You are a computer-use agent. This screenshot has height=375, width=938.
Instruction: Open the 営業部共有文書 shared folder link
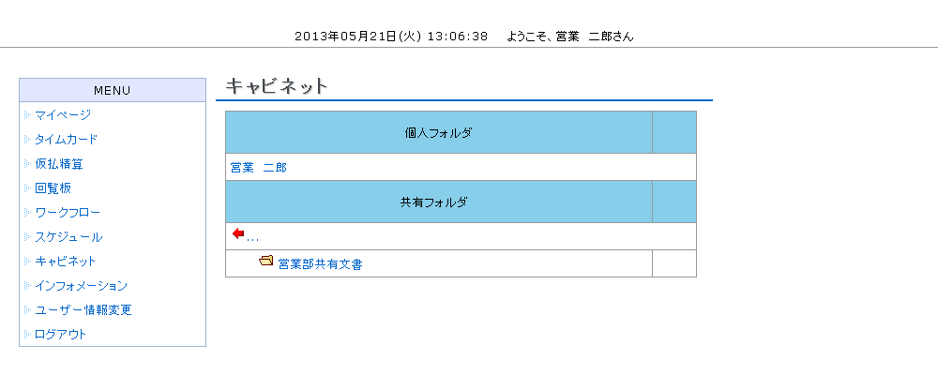[320, 264]
